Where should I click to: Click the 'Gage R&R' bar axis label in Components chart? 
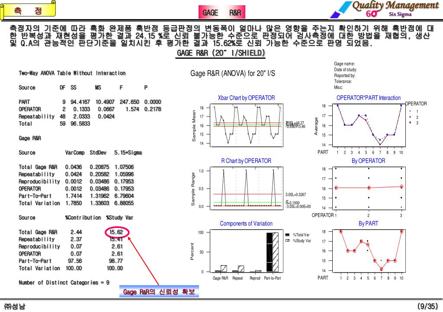point(220,278)
